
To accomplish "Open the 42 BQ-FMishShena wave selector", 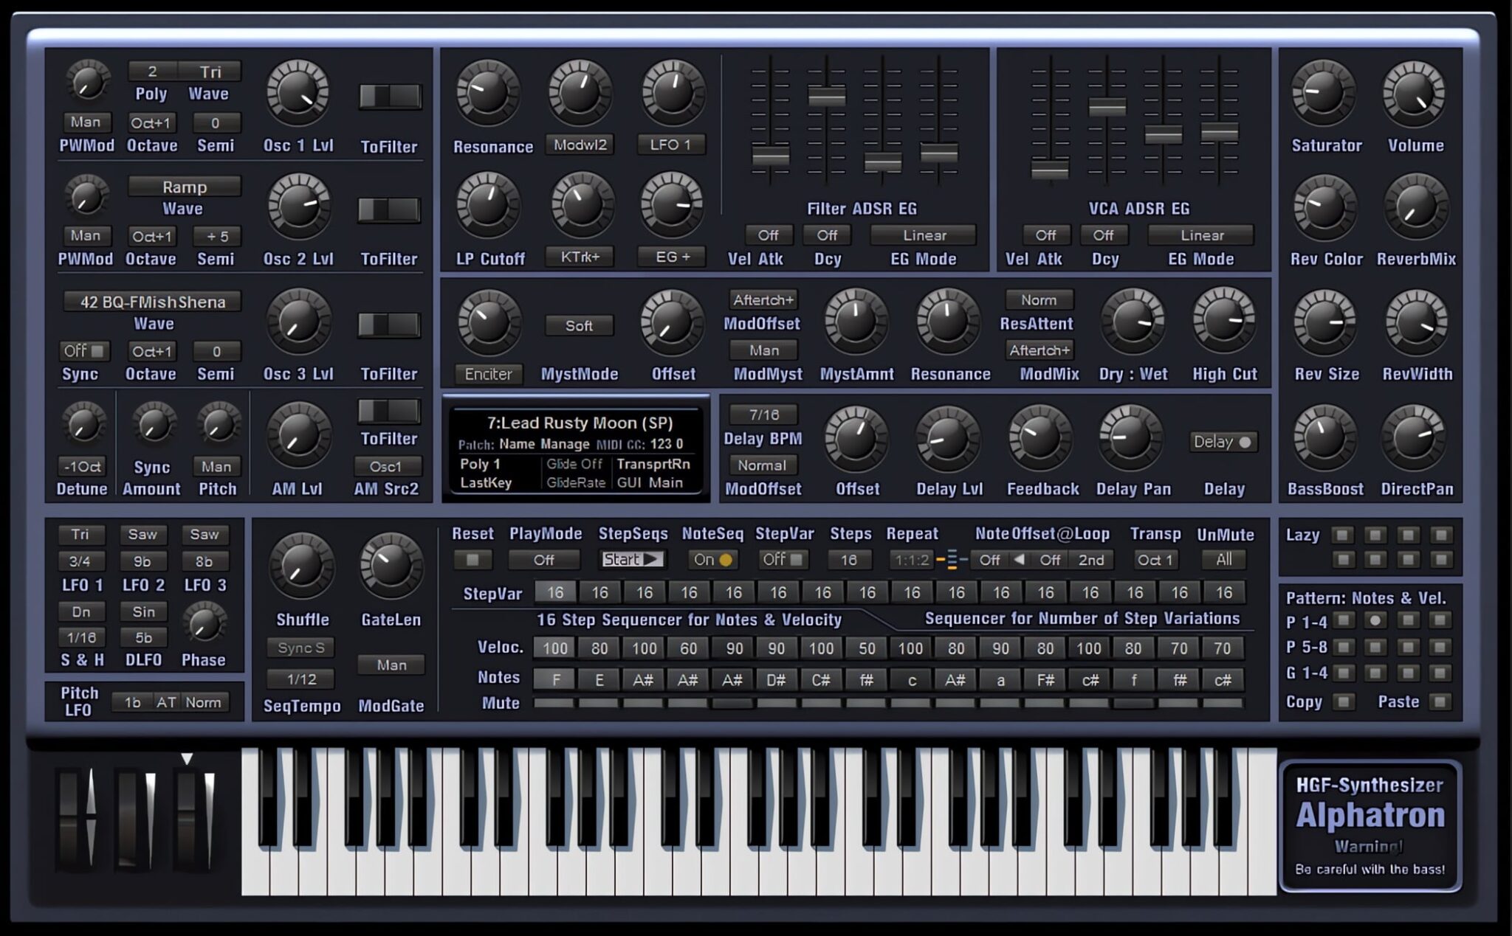I will click(x=152, y=302).
